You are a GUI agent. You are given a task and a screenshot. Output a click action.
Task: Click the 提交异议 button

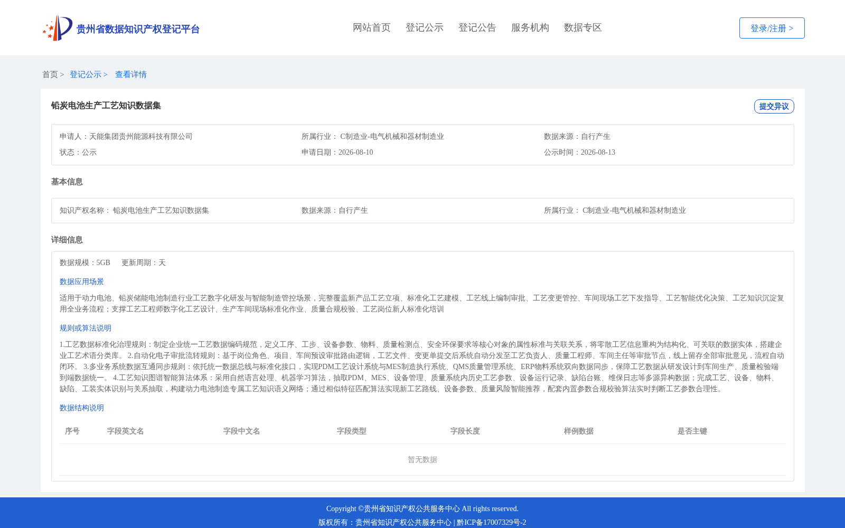point(774,106)
